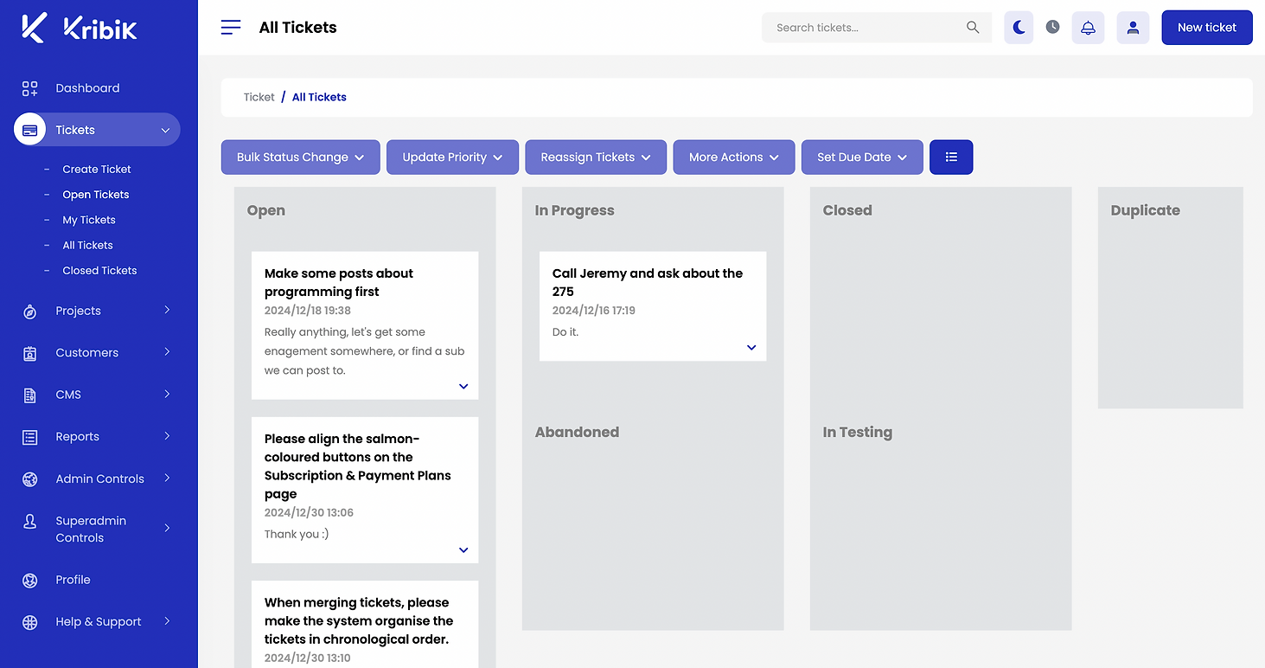Image resolution: width=1265 pixels, height=668 pixels.
Task: Expand the Admin Controls submenu arrow
Action: tap(167, 478)
